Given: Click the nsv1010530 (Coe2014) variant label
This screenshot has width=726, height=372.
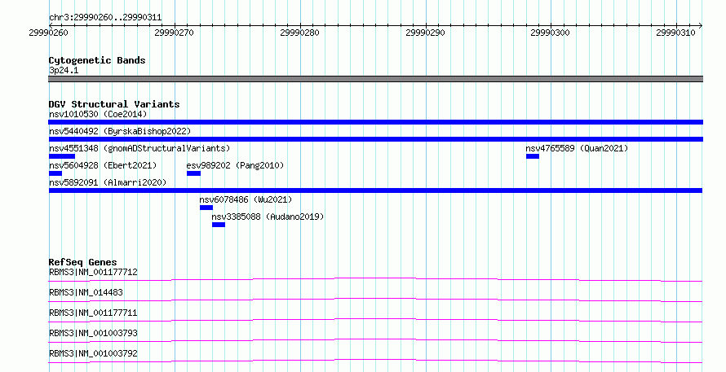Looking at the screenshot, I should pos(98,114).
